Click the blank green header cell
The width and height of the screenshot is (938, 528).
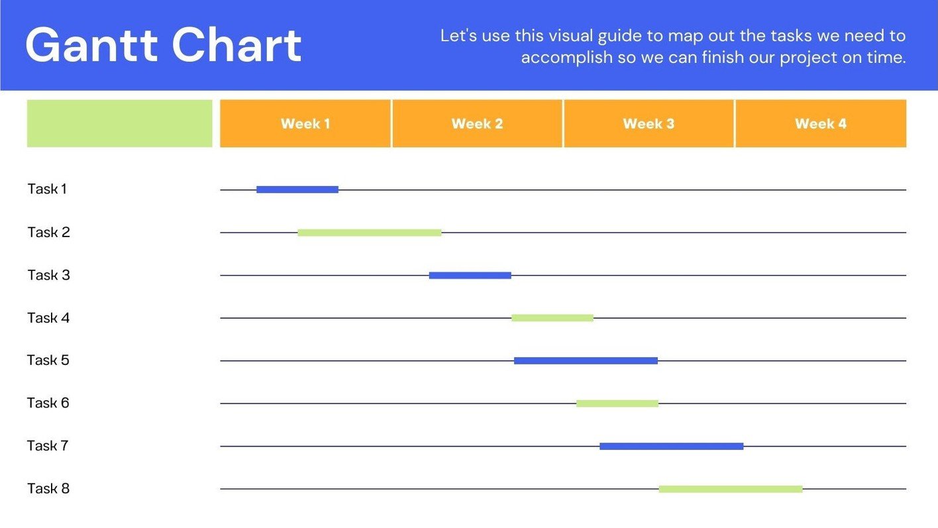pos(119,124)
